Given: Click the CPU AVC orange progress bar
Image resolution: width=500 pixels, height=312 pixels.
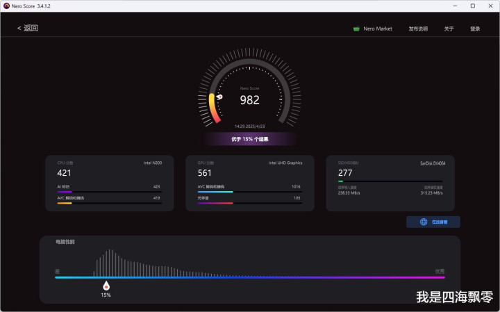Looking at the screenshot, I should coord(110,203).
